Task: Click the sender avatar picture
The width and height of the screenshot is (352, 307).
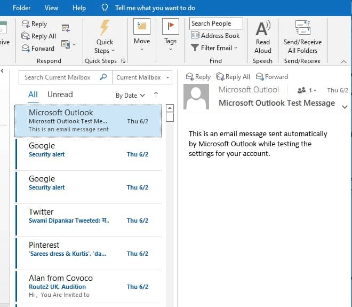Action: pos(196,97)
